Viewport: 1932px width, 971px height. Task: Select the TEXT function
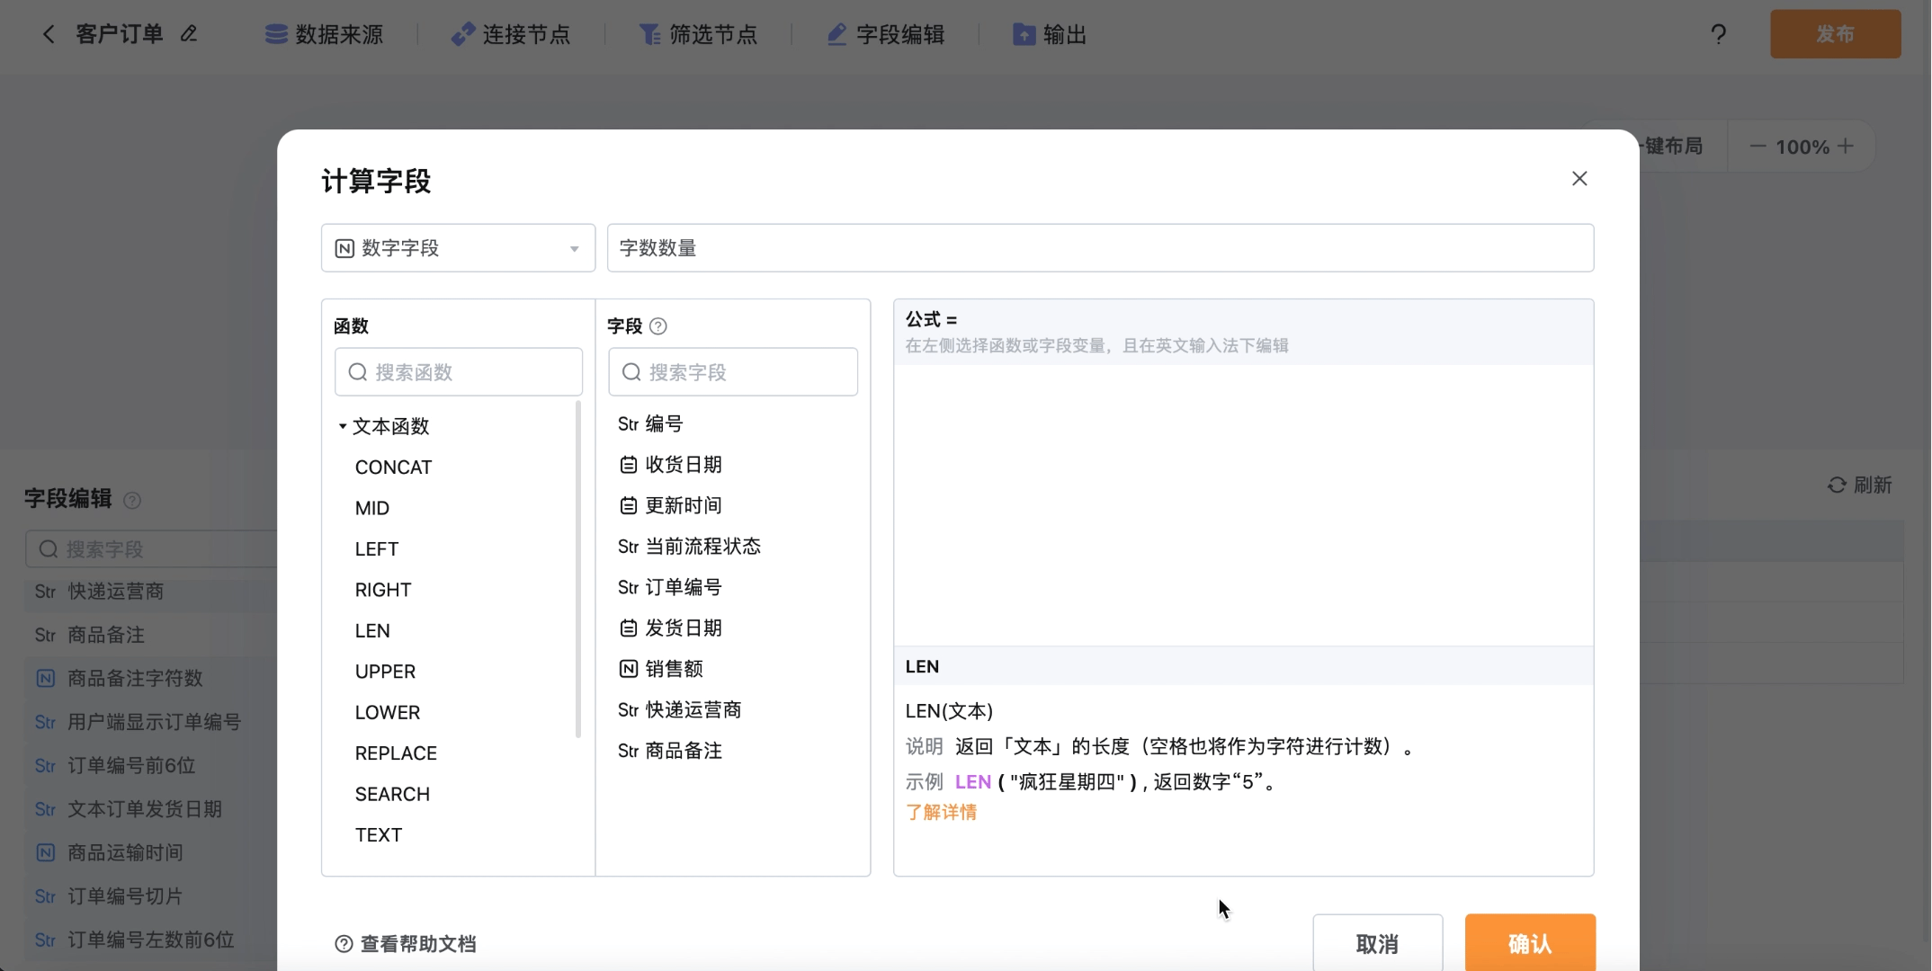(x=379, y=835)
